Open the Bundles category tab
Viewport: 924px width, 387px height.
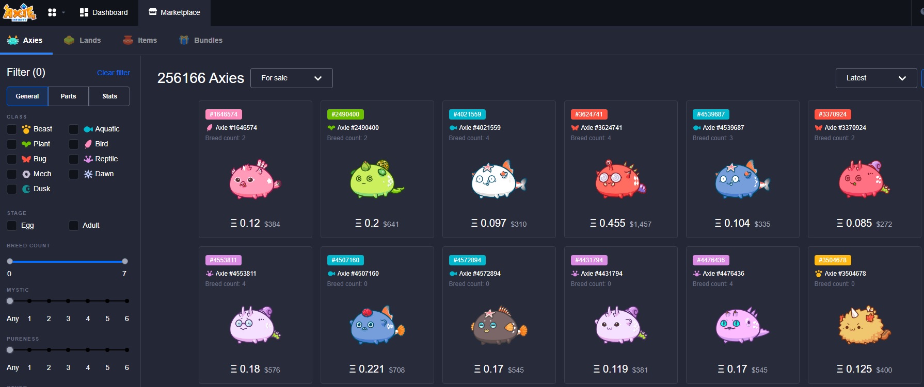pos(201,40)
